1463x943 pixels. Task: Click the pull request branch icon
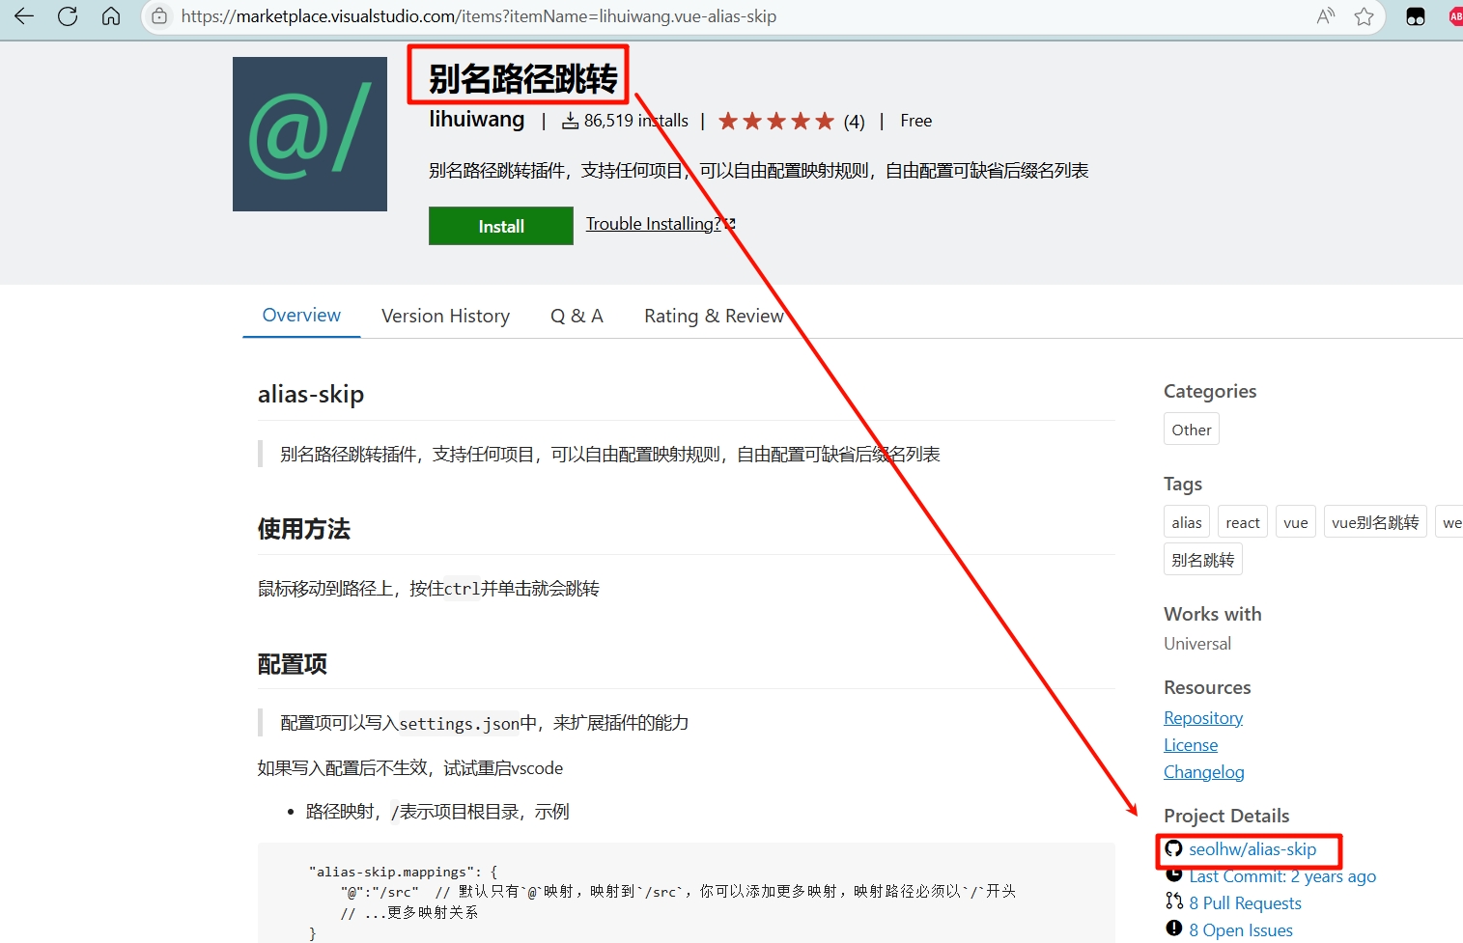1173,901
